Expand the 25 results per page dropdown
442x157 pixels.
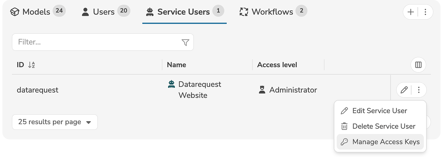pos(55,122)
